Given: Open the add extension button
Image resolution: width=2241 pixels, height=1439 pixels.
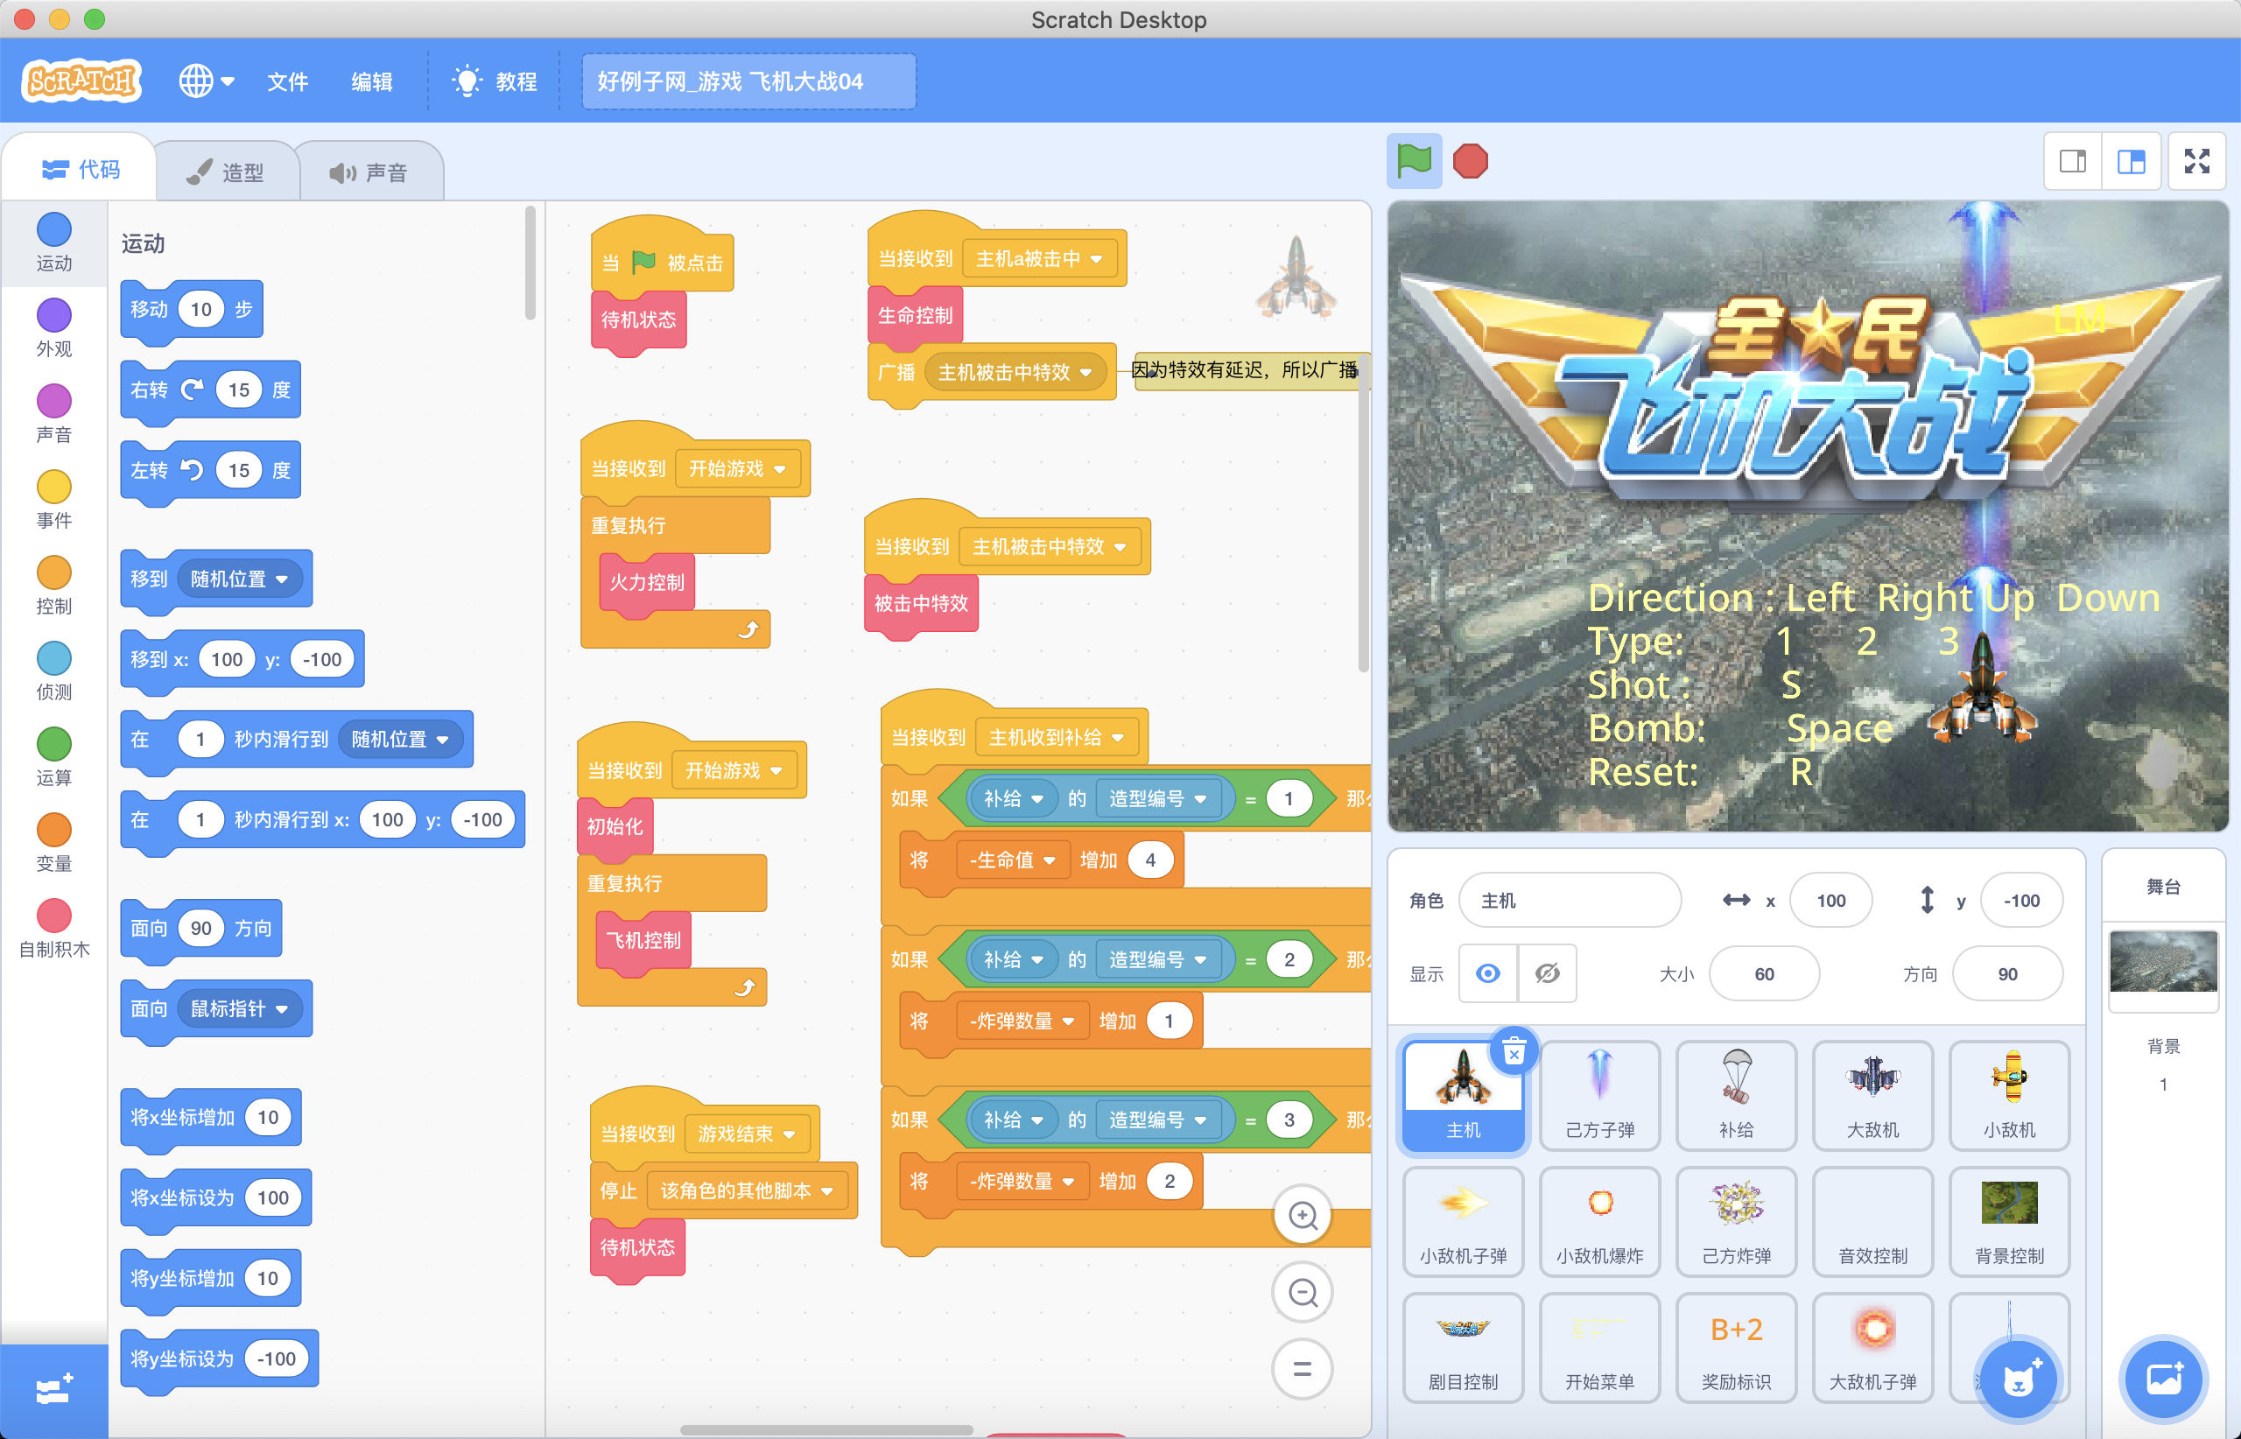Looking at the screenshot, I should pos(53,1392).
